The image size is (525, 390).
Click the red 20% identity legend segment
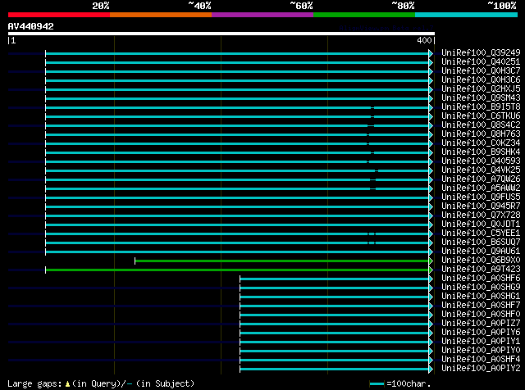click(59, 15)
